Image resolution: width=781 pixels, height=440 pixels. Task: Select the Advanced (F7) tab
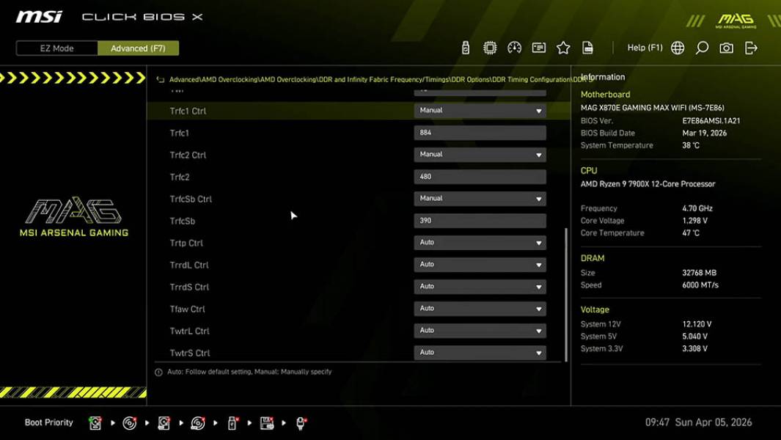click(139, 48)
